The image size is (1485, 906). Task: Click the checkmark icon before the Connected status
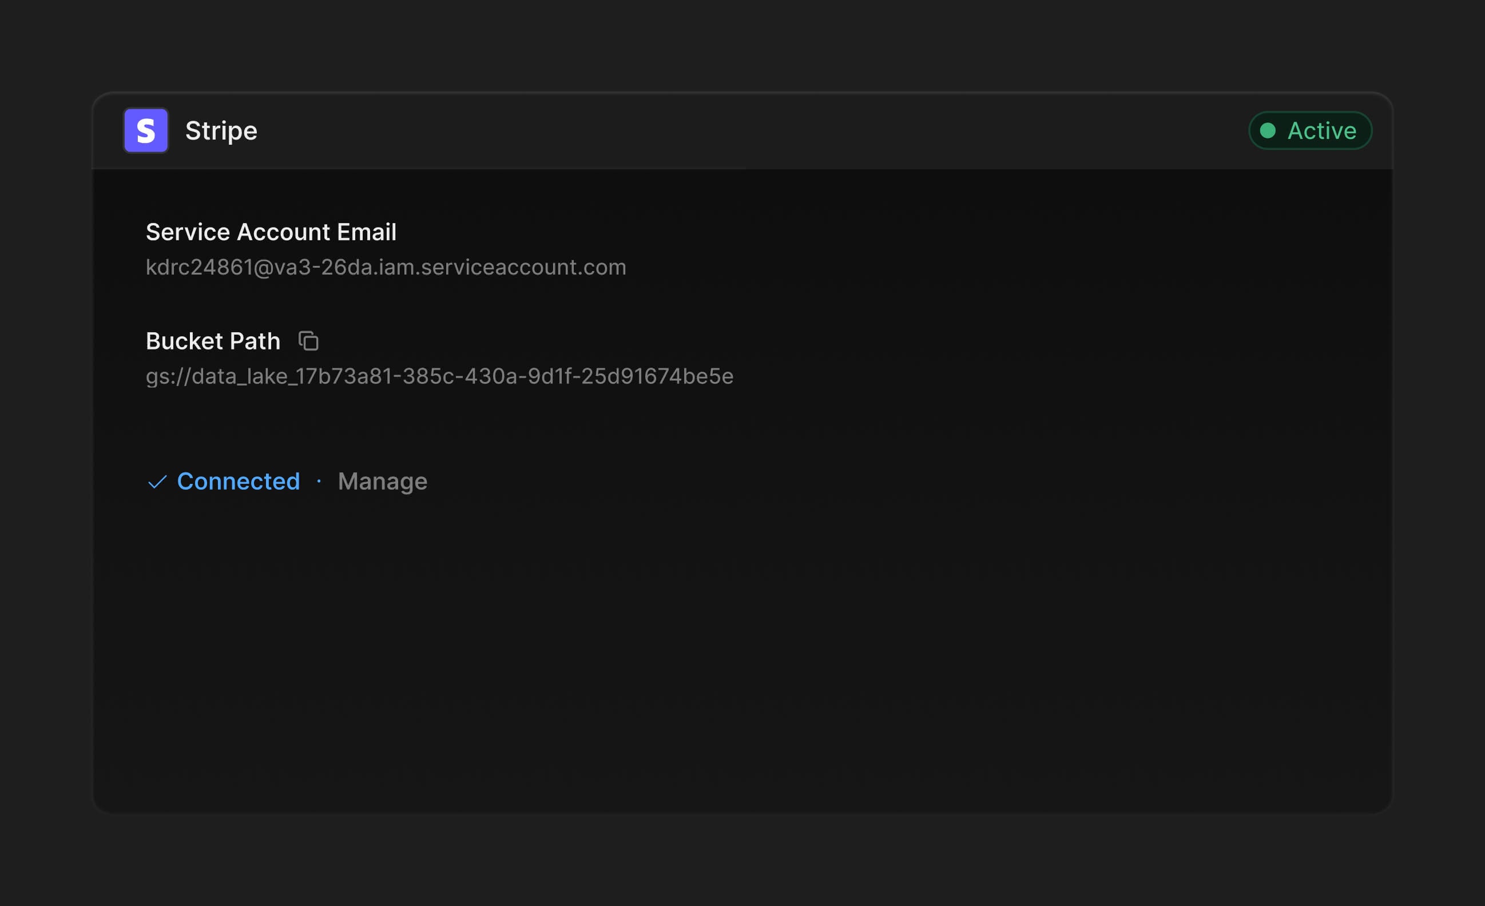[157, 482]
